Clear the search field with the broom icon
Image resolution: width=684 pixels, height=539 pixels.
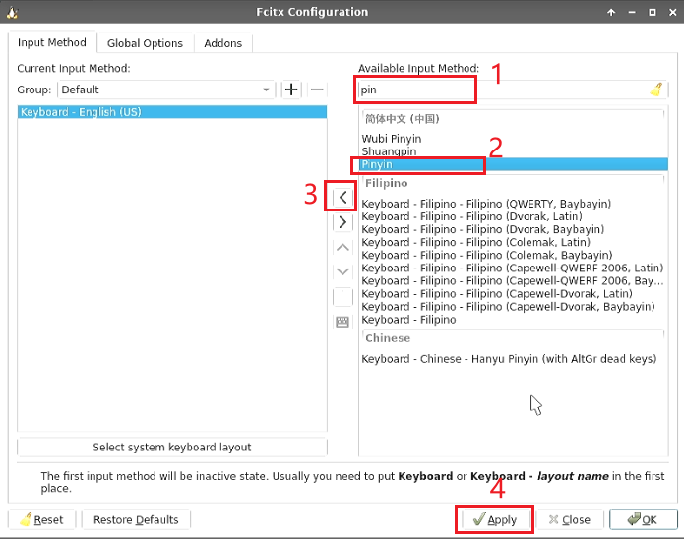pyautogui.click(x=656, y=90)
